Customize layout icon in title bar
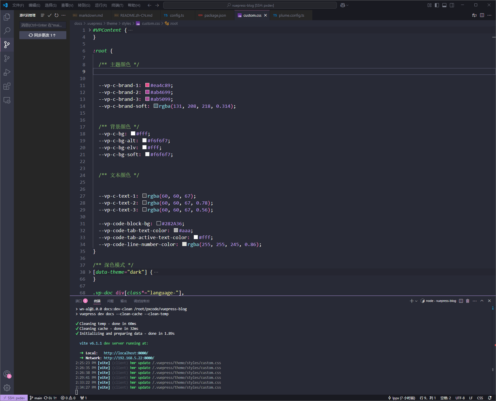The height and width of the screenshot is (401, 496). 429,5
